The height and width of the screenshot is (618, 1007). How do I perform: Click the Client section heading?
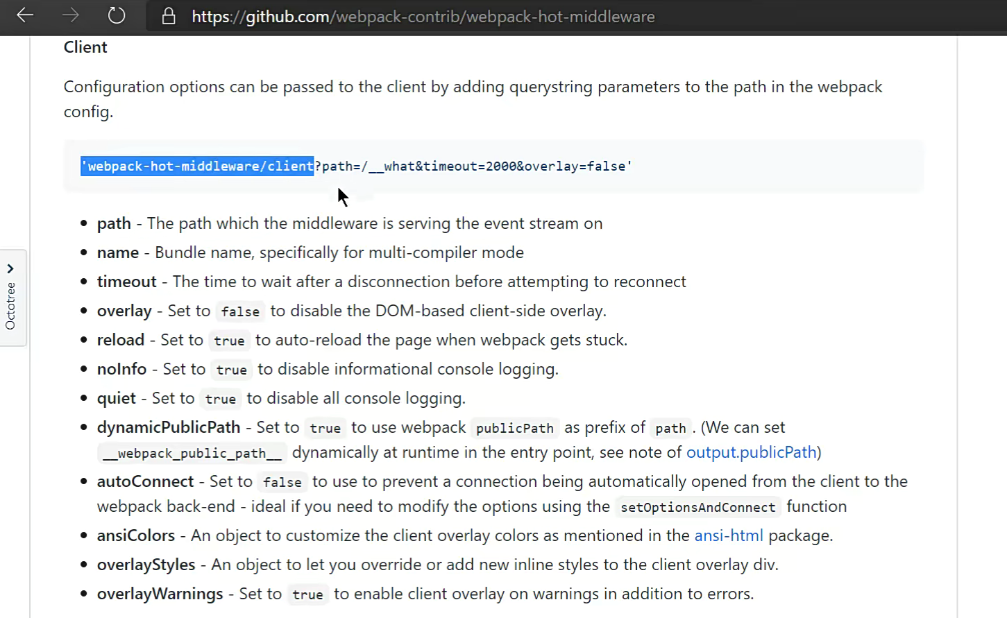click(85, 47)
